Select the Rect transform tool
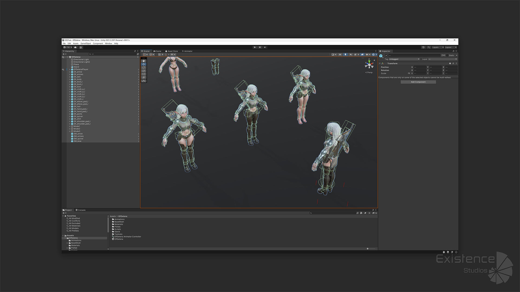The width and height of the screenshot is (520, 292). pos(144,74)
